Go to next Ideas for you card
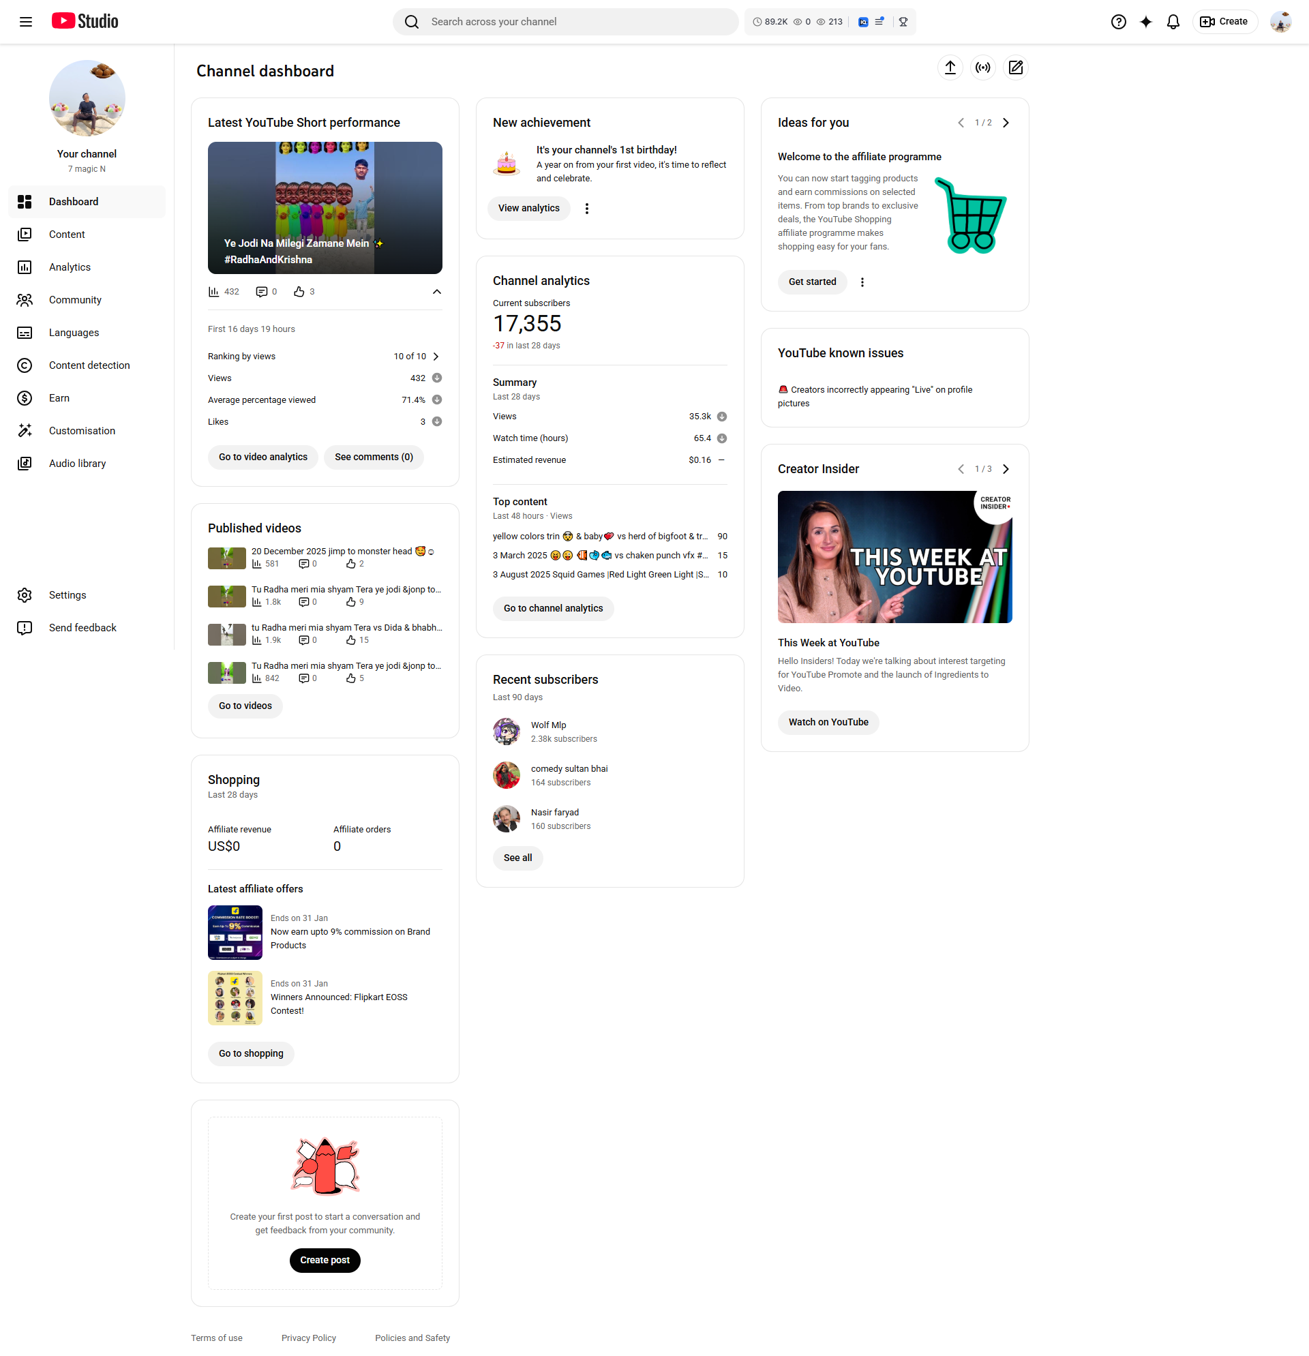Viewport: 1309px width, 1356px height. (x=1006, y=123)
